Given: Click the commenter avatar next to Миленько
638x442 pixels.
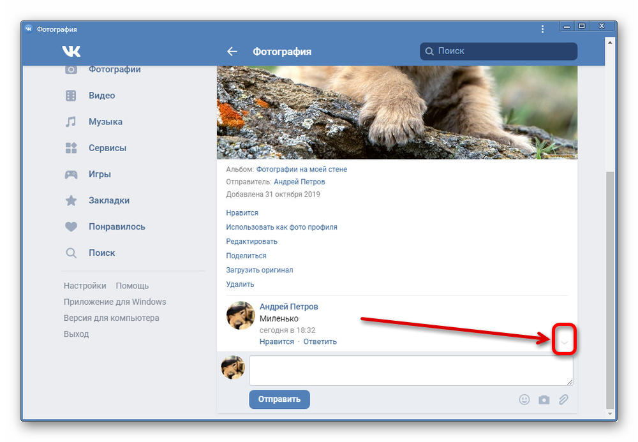Looking at the screenshot, I should (241, 315).
